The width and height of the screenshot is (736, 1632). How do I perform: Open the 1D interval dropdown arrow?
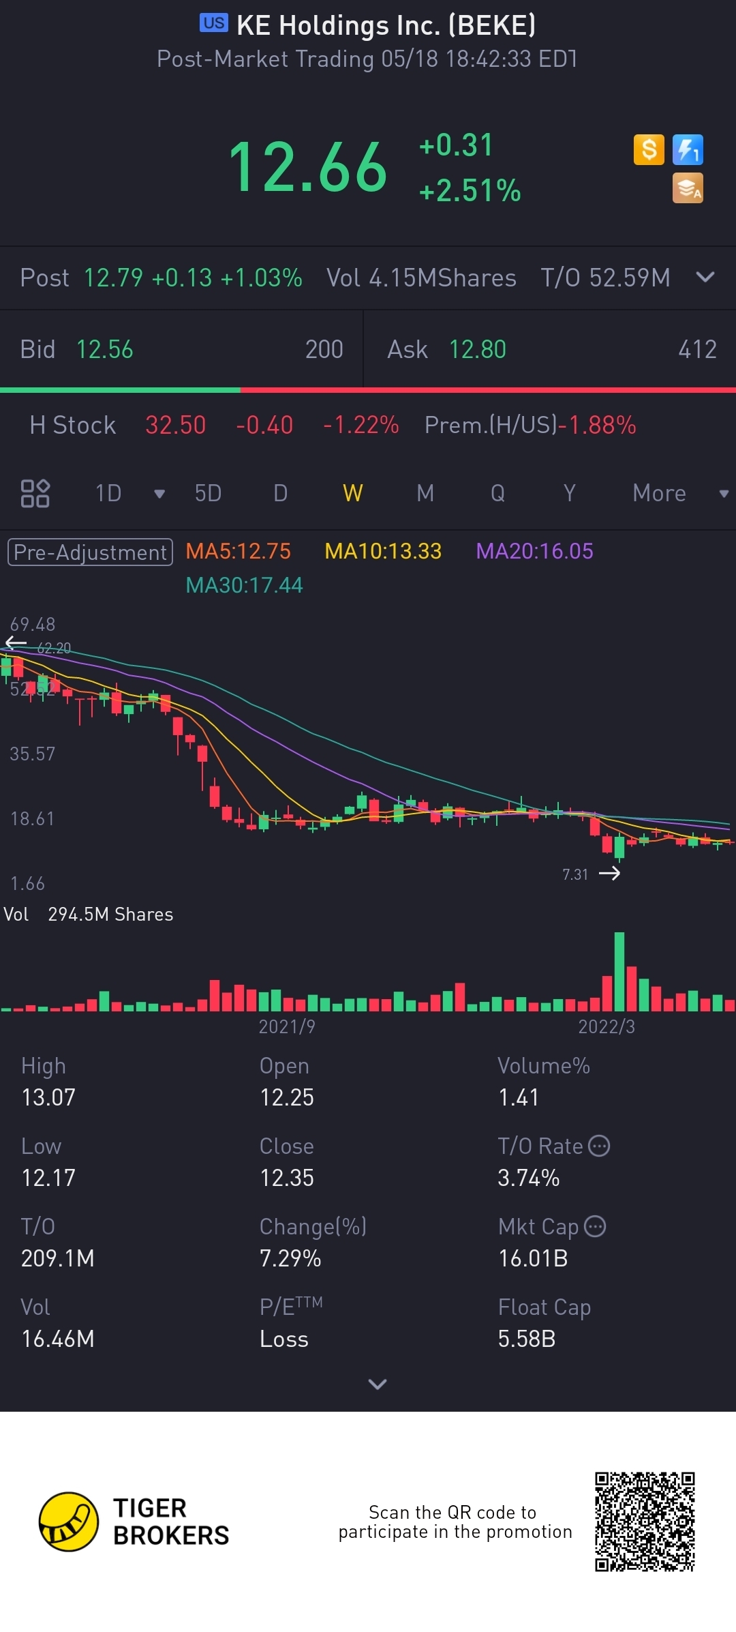coord(159,494)
